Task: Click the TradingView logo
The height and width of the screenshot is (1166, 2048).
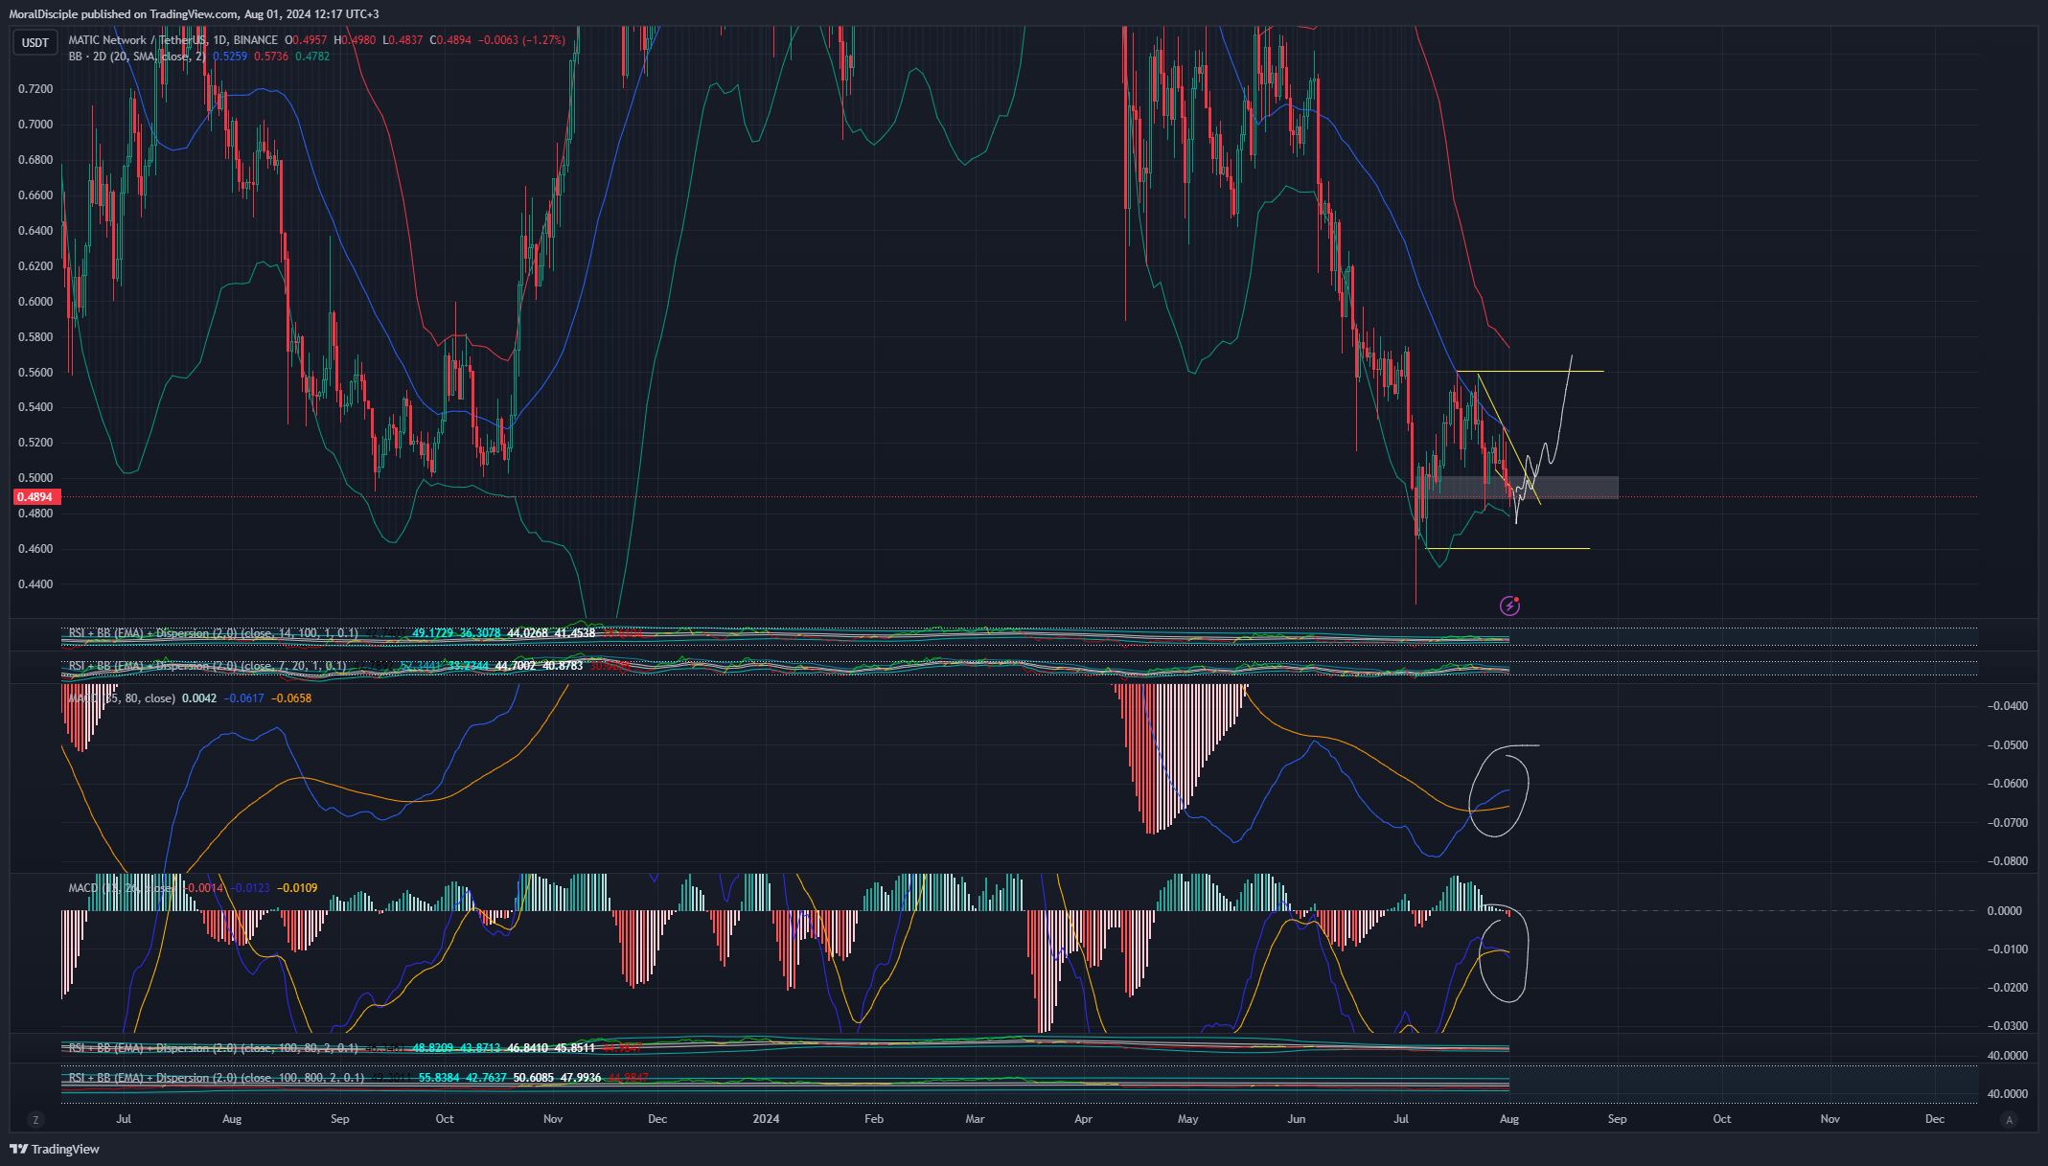Action: point(55,1149)
